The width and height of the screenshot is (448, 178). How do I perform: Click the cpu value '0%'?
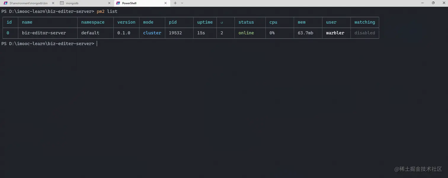272,33
